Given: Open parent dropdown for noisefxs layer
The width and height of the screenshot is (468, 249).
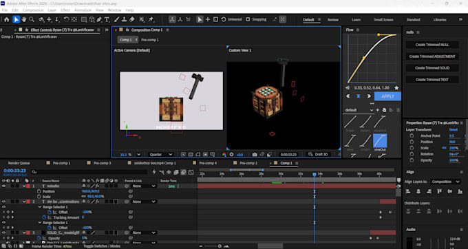Looking at the screenshot, I should 144,186.
